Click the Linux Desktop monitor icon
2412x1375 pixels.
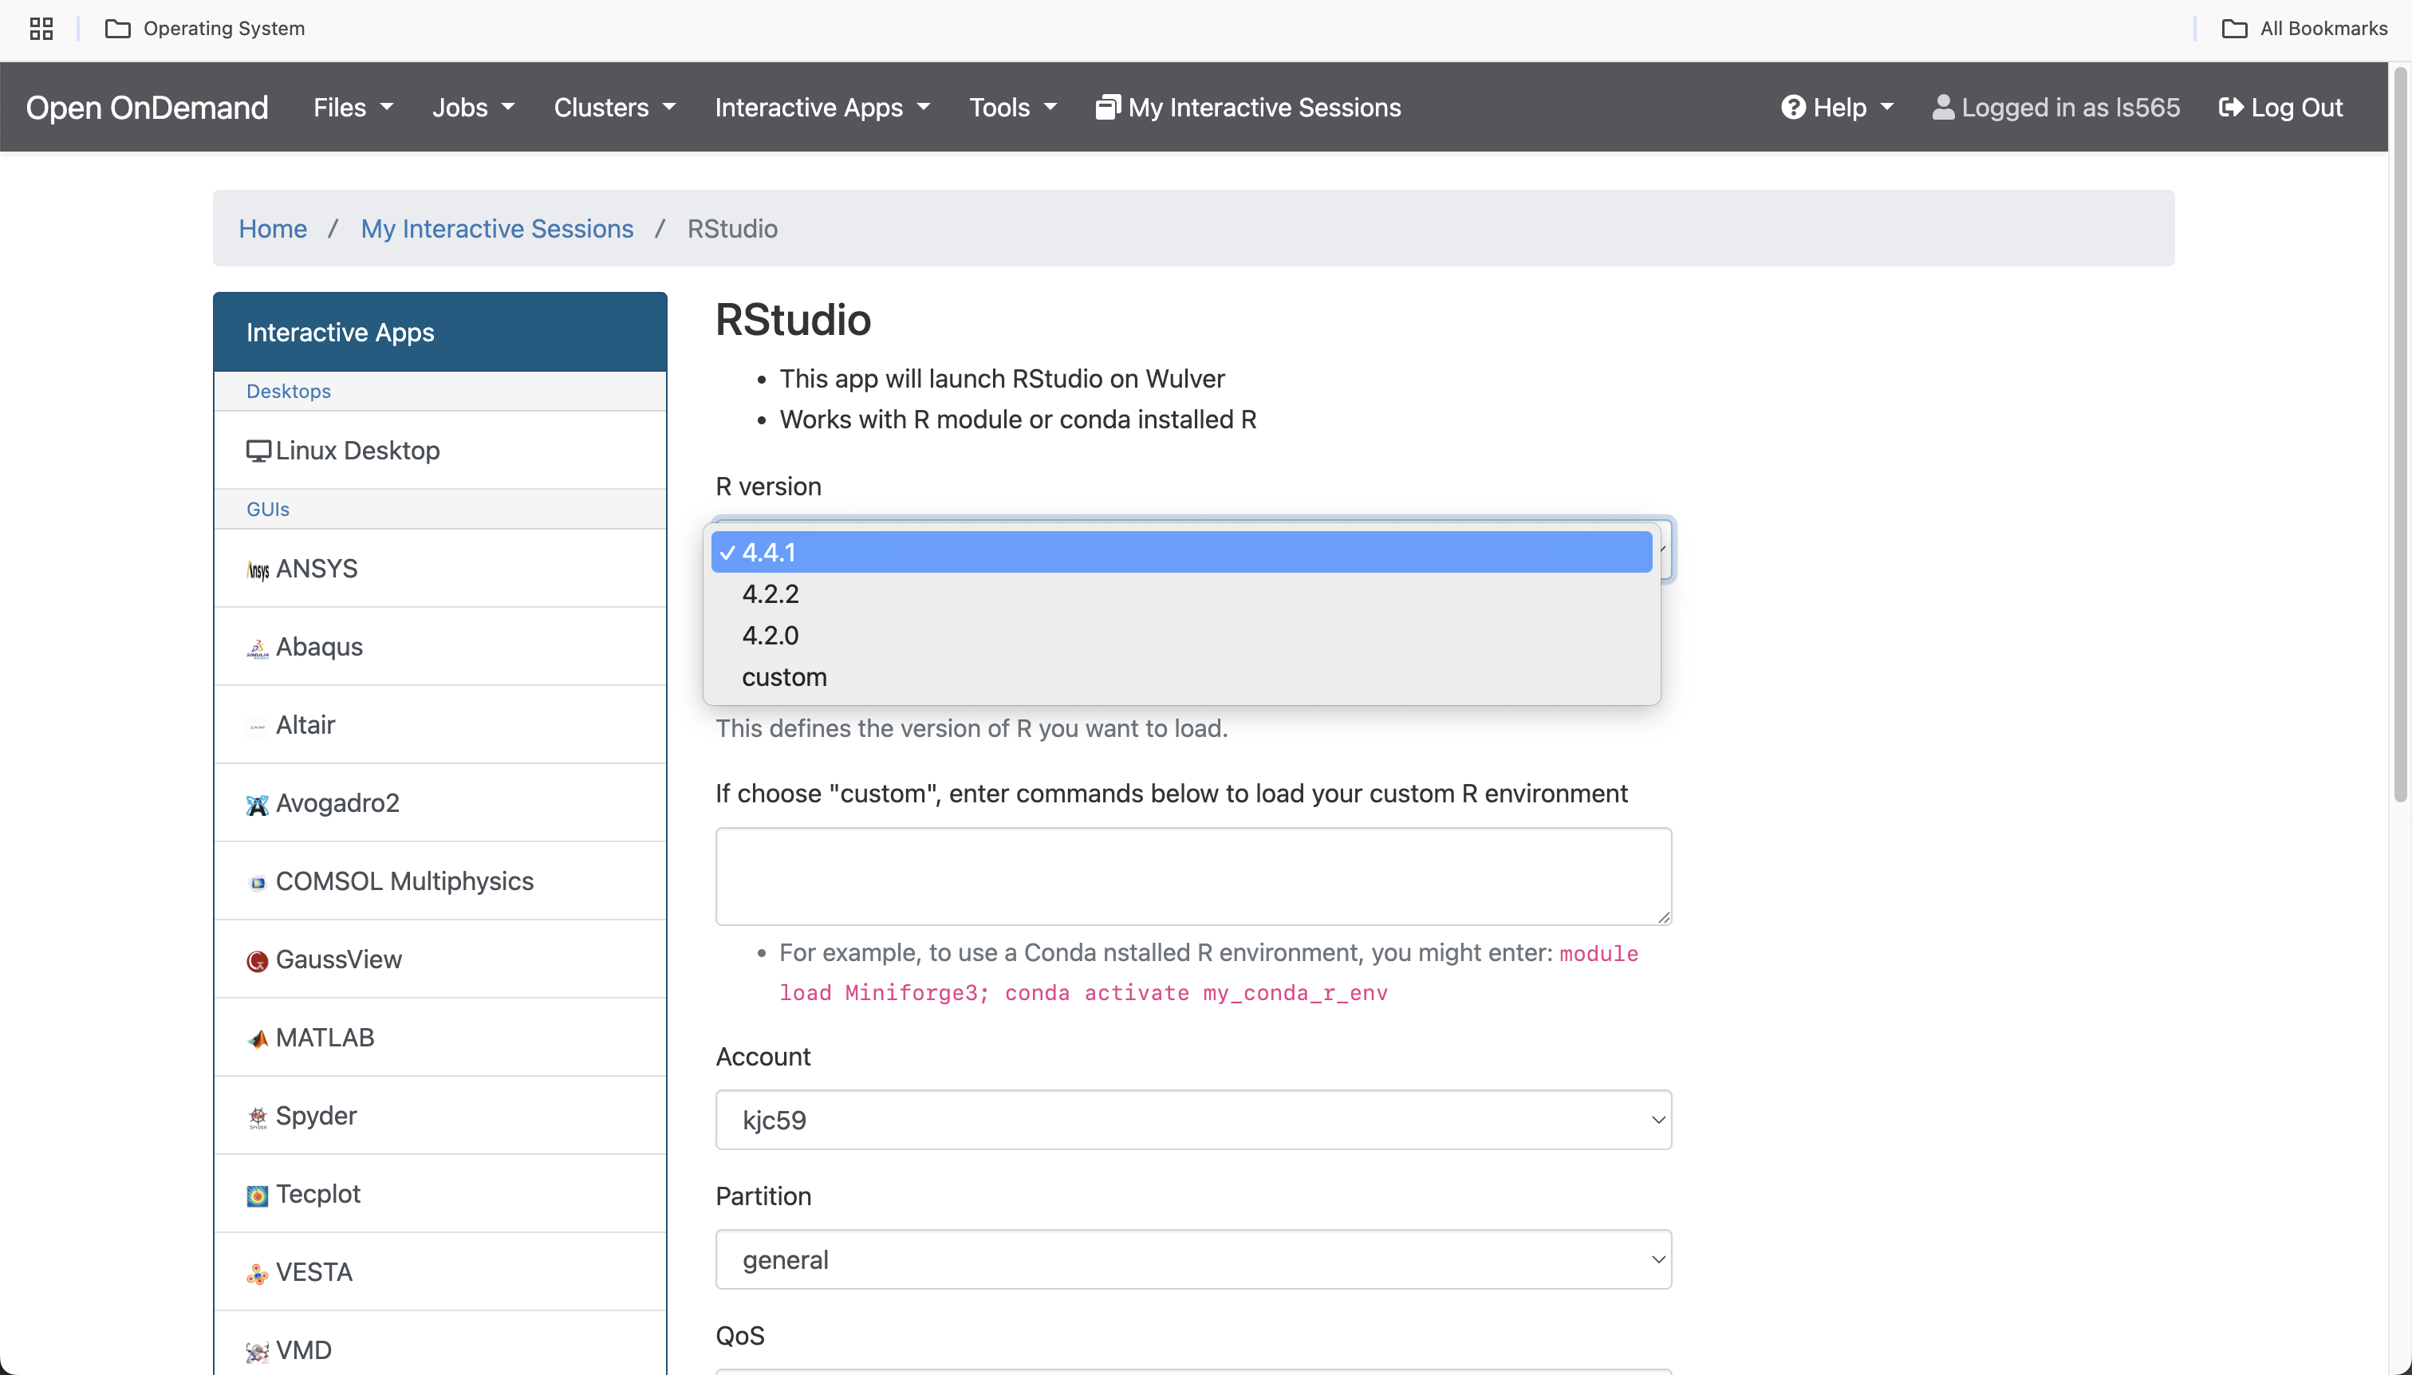point(258,451)
